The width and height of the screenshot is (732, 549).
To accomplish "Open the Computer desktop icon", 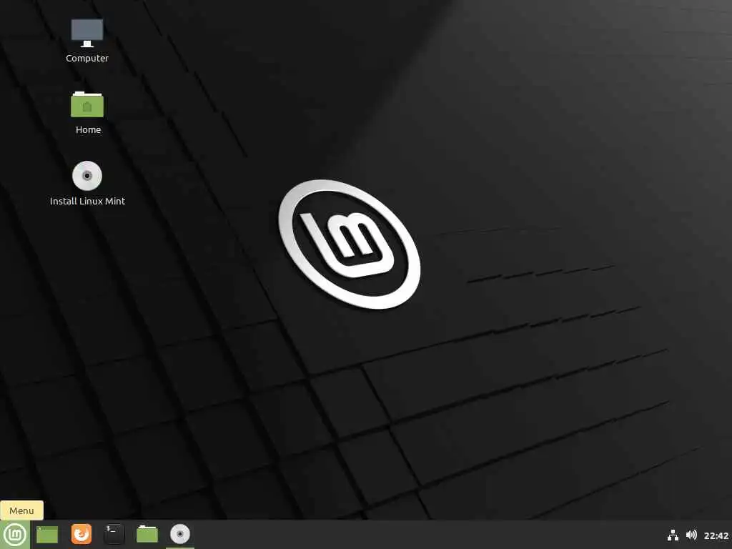I will click(86, 33).
